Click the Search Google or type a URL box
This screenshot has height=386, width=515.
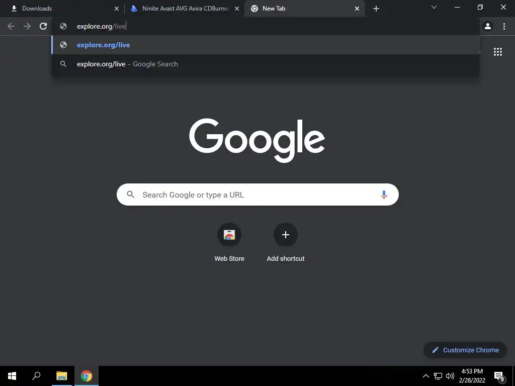point(257,195)
